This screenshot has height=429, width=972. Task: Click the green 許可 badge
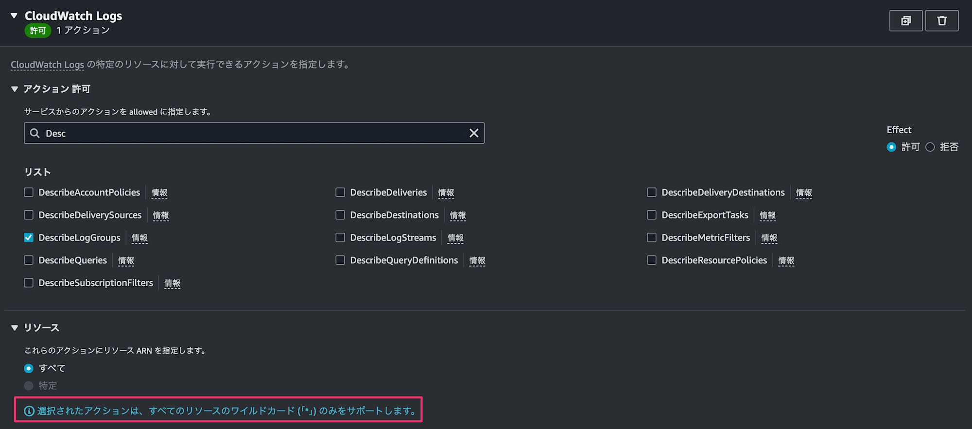(x=38, y=31)
